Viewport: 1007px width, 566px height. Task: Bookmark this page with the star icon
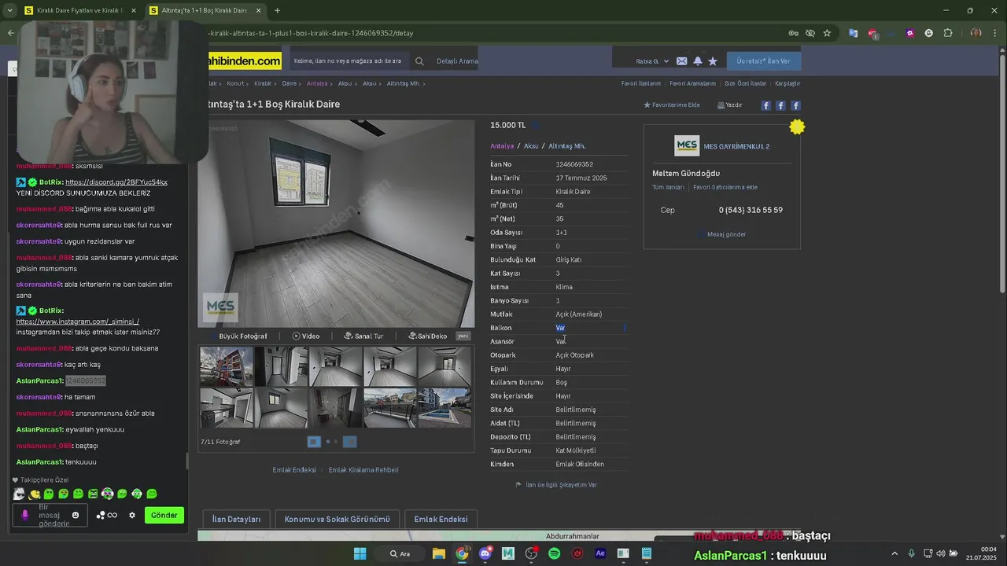(x=827, y=33)
